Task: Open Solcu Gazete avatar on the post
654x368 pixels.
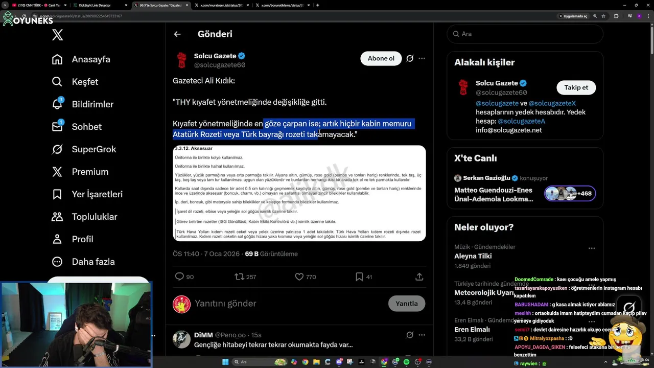Action: coord(181,60)
